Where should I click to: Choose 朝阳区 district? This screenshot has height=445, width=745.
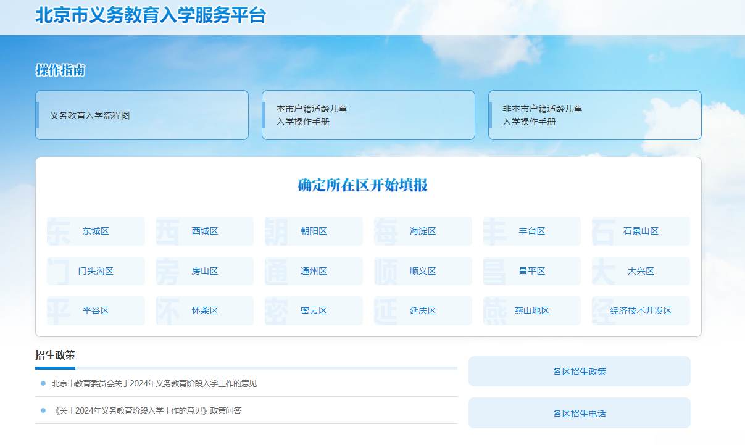(314, 231)
